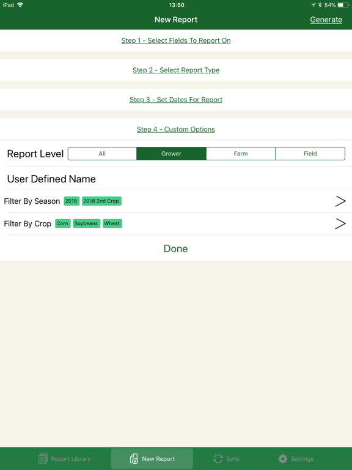Tap the 2018 2nd Crop tag
This screenshot has width=352, height=470.
pos(101,201)
